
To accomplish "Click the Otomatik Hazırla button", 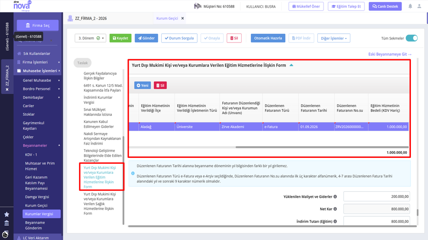I will tap(268, 38).
